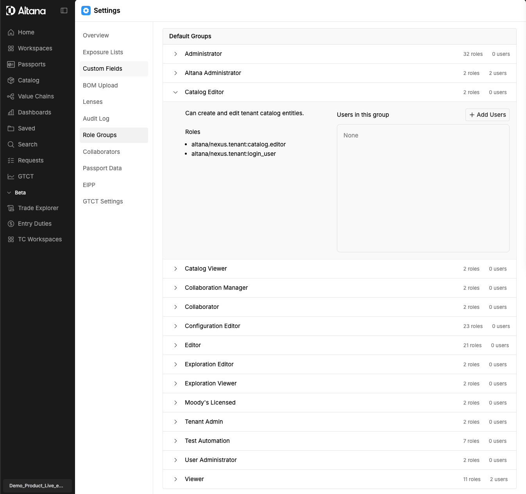Click the Settings page title

[107, 11]
